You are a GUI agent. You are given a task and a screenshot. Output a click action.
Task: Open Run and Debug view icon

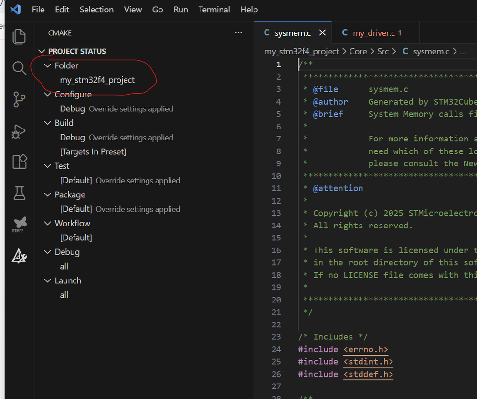click(x=19, y=131)
